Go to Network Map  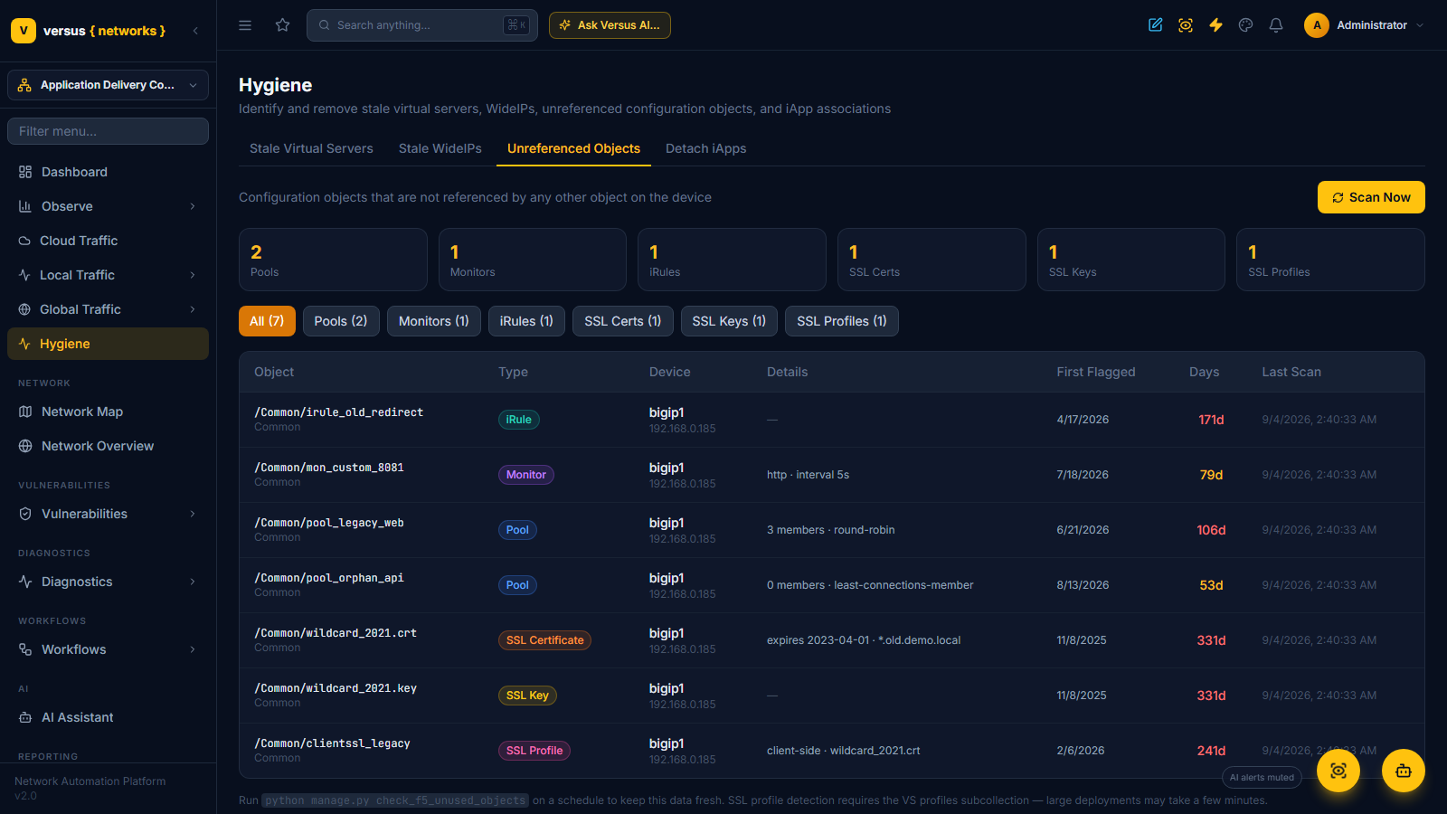(x=108, y=412)
